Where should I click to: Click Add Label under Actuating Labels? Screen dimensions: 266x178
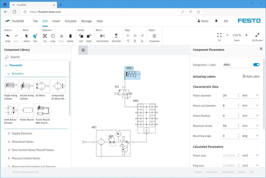pyautogui.click(x=251, y=76)
